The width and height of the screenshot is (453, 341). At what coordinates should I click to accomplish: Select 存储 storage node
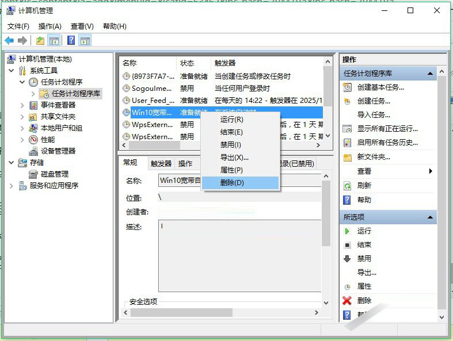point(31,163)
